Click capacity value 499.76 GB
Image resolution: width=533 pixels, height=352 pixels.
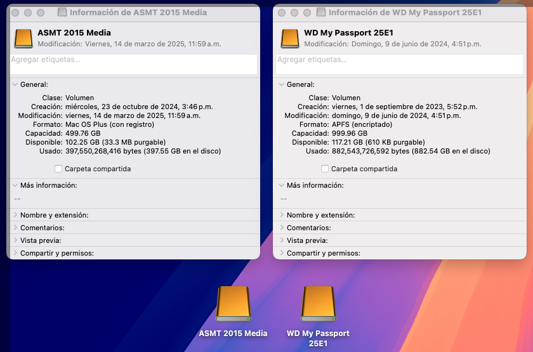pyautogui.click(x=83, y=133)
